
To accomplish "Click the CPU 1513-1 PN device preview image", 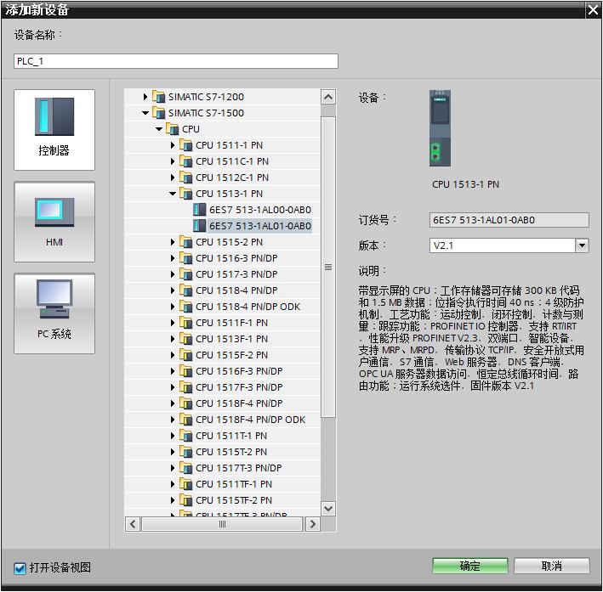I will (x=440, y=128).
